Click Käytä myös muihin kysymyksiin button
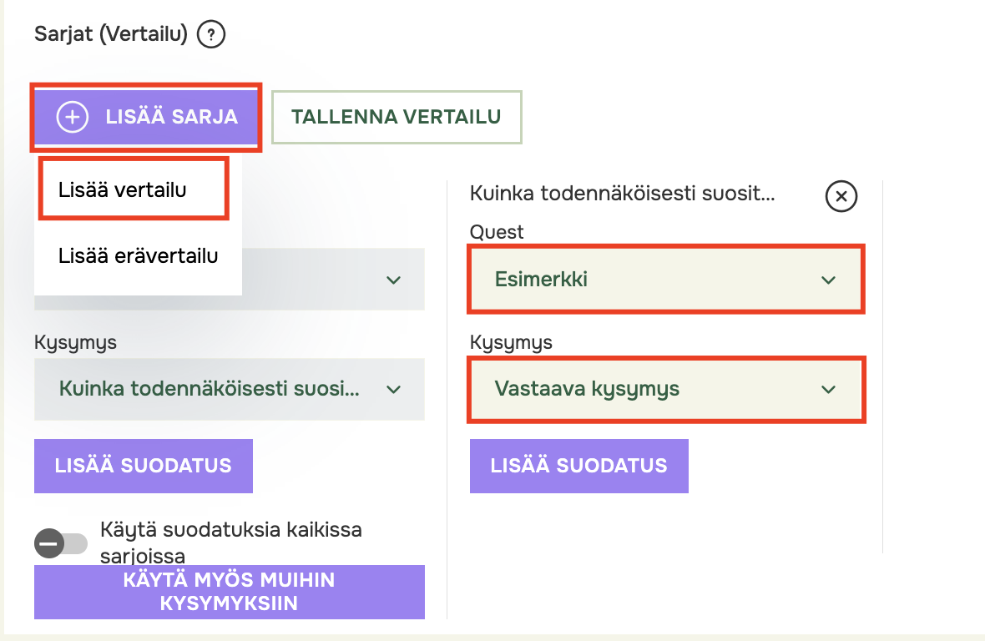The image size is (985, 641). [230, 592]
